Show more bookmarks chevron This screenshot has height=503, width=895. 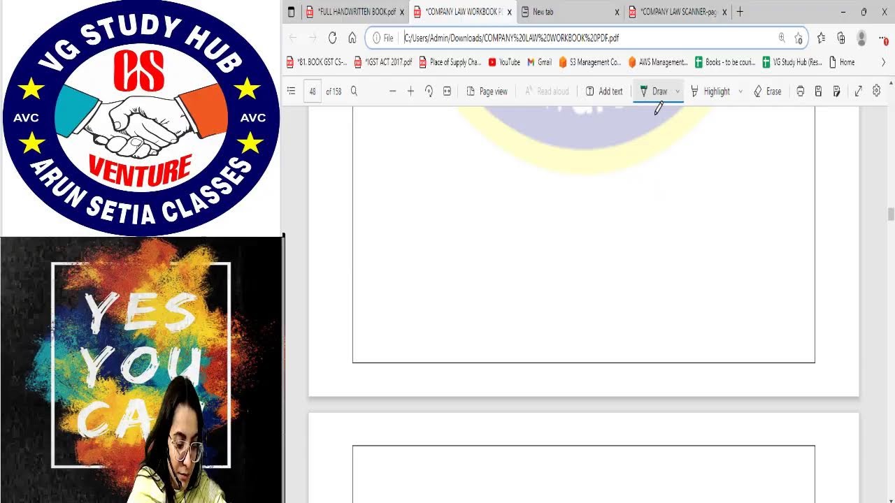(883, 62)
